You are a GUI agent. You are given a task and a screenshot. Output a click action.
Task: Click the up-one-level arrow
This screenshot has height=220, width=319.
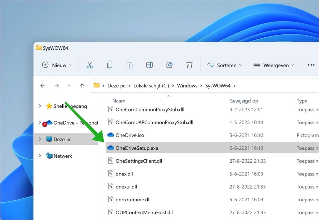coord(82,86)
